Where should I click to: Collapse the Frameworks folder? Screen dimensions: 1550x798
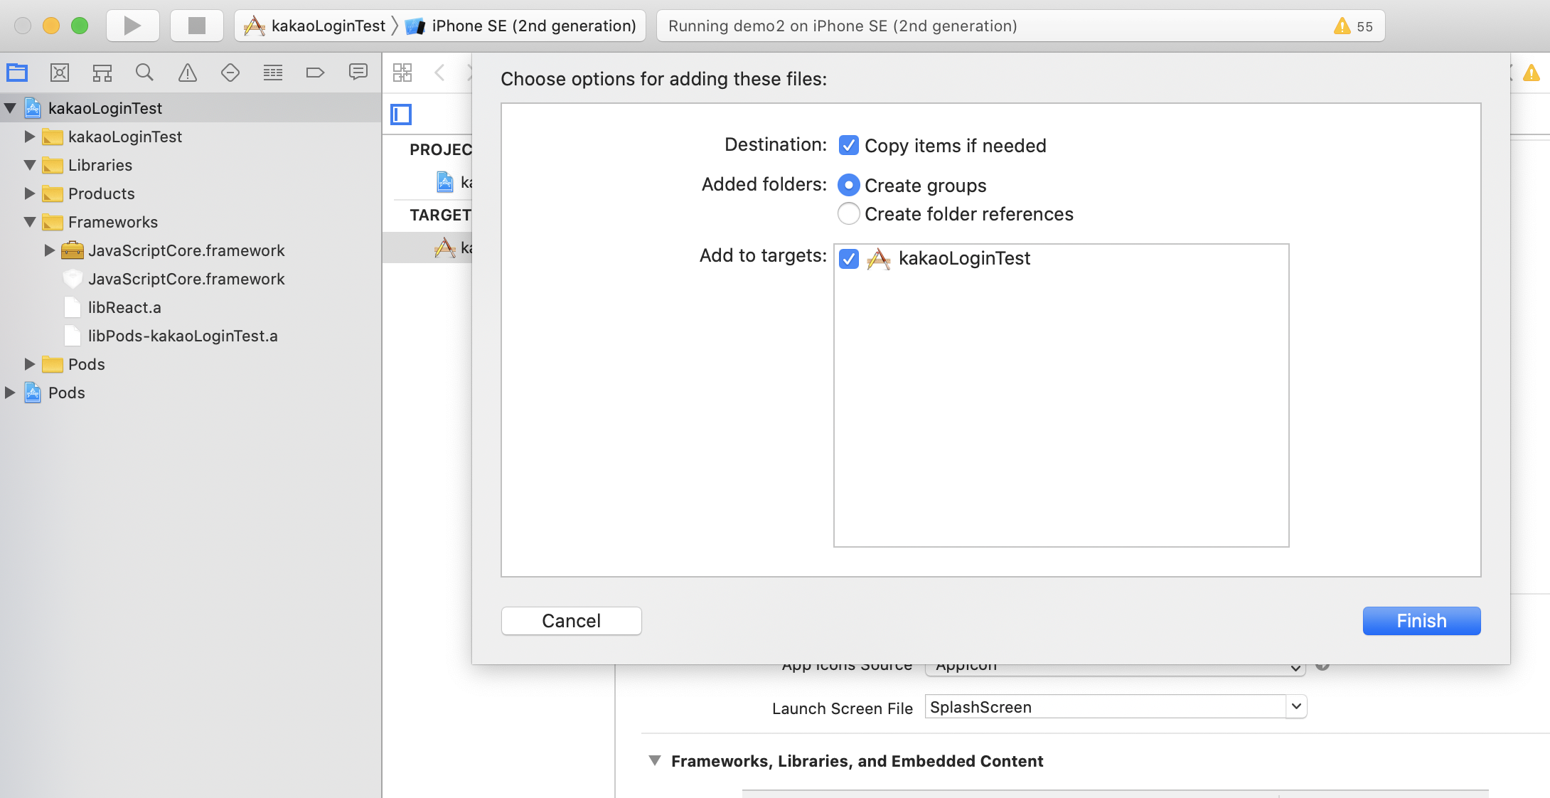point(30,222)
